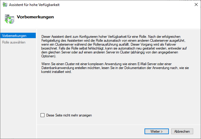This screenshot has width=201, height=139.
Task: Select the "Rolle auswählen" step in the sidebar
Action: [14, 42]
